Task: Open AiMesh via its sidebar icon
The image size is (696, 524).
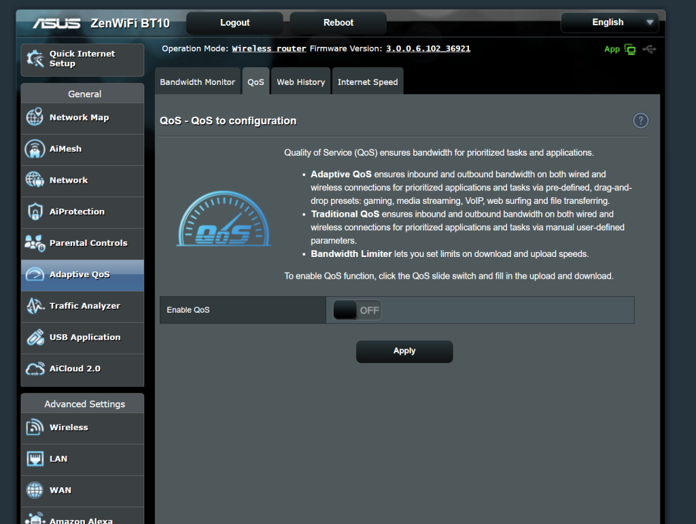Action: pyautogui.click(x=35, y=149)
